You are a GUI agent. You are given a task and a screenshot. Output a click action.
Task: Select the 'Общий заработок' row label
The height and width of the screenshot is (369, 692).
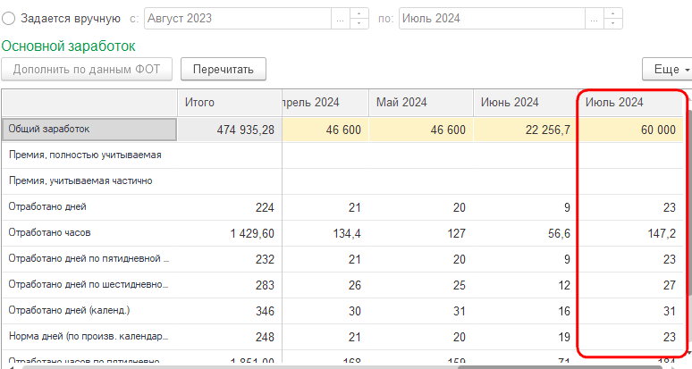point(89,130)
